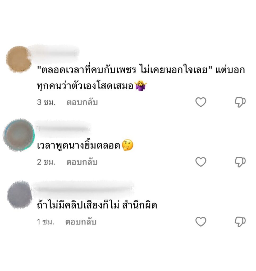Dislike the comment posted 3 ชม. ago
Image resolution: width=256 pixels, height=271 pixels.
point(240,102)
